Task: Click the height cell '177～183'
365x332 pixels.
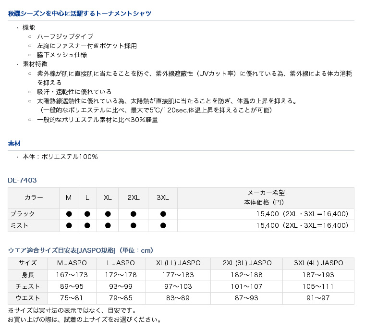Action: (x=178, y=275)
